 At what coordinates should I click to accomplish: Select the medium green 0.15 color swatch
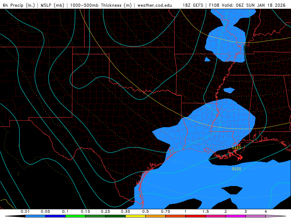click(95, 216)
